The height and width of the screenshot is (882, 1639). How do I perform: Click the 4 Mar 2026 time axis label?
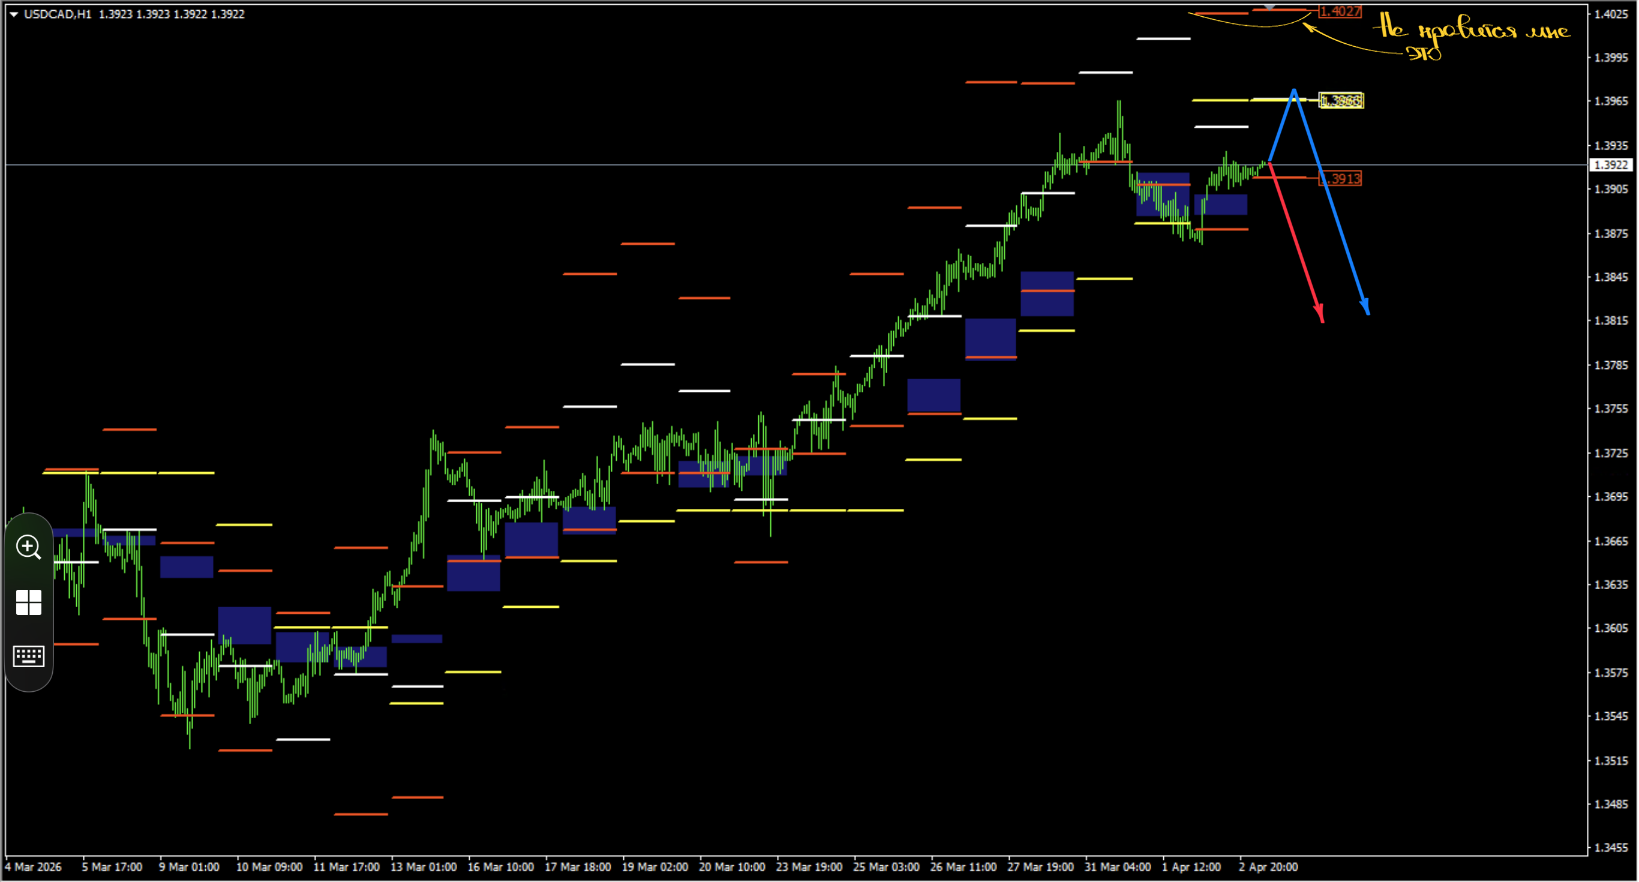(x=34, y=868)
